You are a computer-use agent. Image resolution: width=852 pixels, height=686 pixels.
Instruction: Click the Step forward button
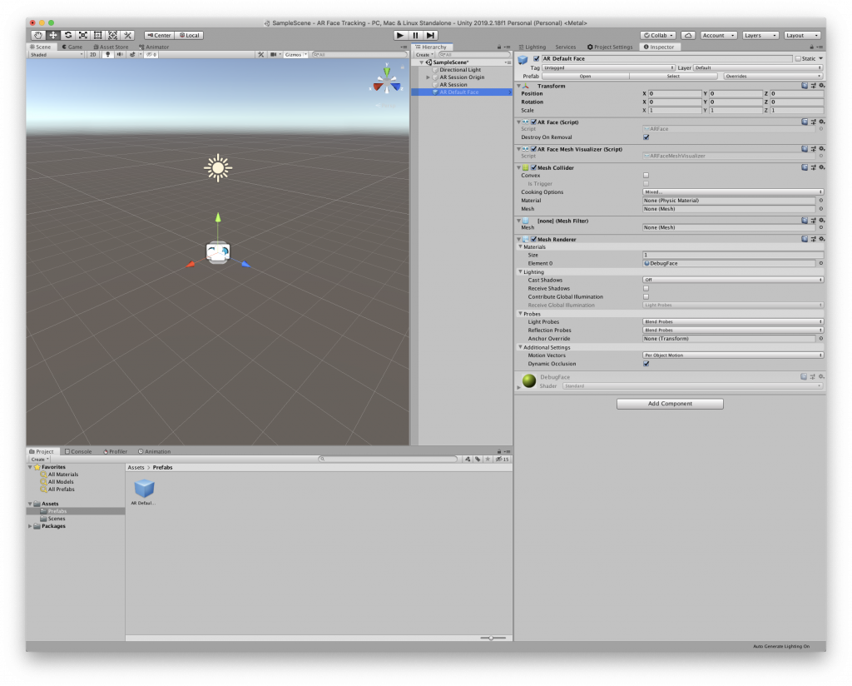pos(430,35)
